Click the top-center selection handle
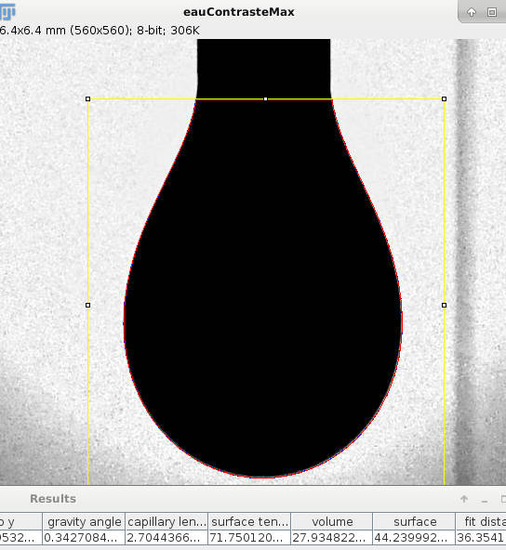Image resolution: width=506 pixels, height=550 pixels. click(265, 99)
